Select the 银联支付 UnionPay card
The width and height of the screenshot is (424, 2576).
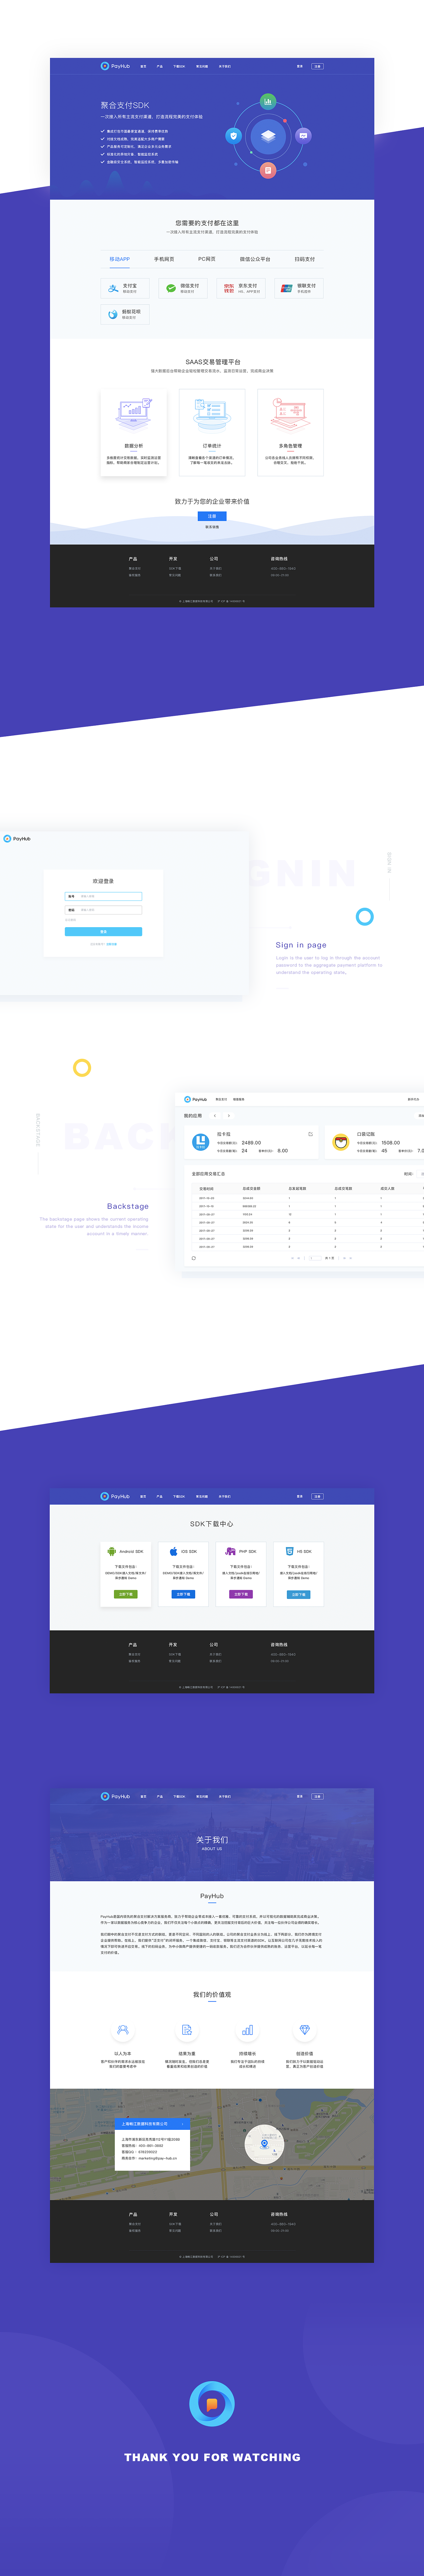[x=299, y=288]
